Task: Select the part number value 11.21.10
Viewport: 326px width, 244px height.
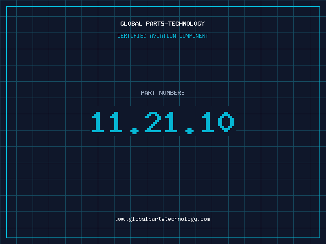Action: (x=163, y=123)
